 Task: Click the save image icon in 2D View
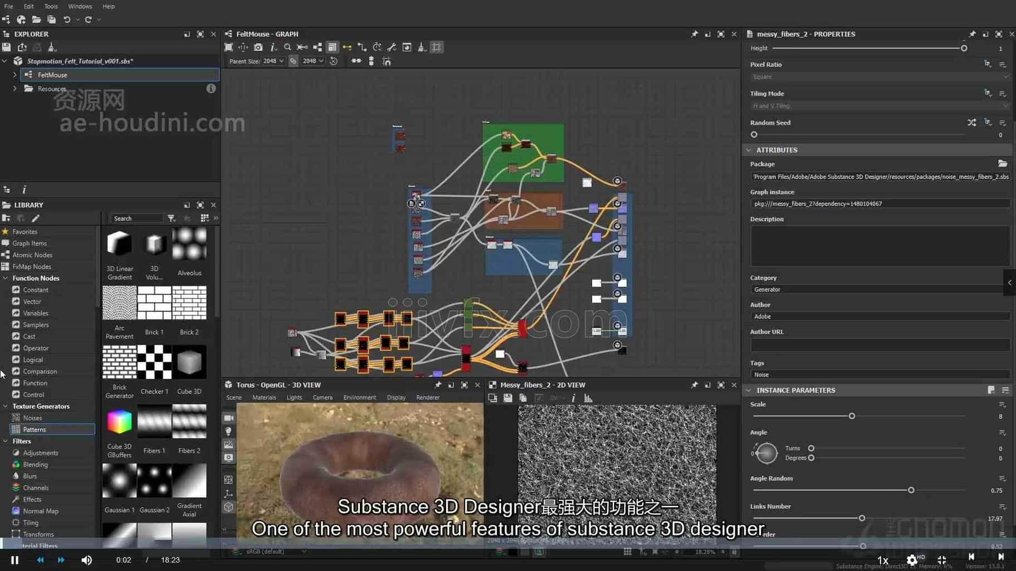(x=507, y=398)
